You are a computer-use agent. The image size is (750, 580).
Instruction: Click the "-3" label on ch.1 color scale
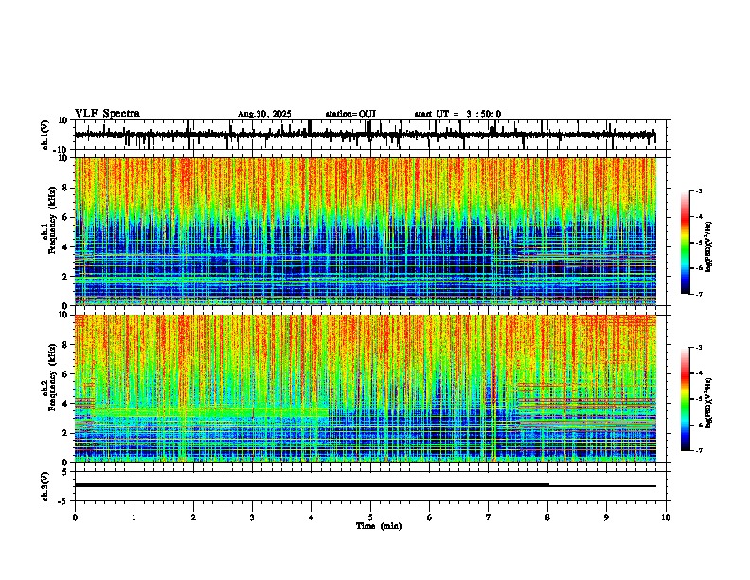[x=699, y=191]
